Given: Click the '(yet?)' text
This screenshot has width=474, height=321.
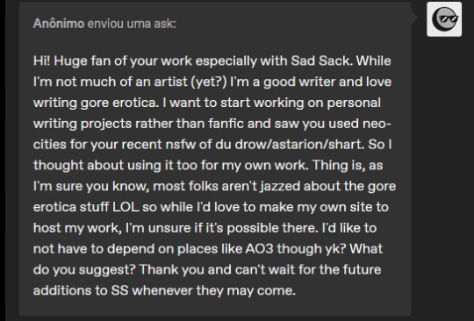Looking at the screenshot, I should (209, 82).
